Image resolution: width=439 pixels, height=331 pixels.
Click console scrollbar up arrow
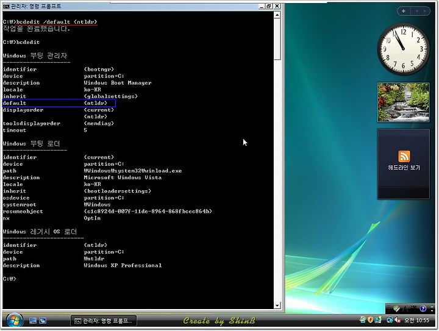pyautogui.click(x=277, y=15)
